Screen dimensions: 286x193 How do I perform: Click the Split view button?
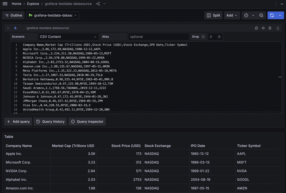(x=213, y=15)
